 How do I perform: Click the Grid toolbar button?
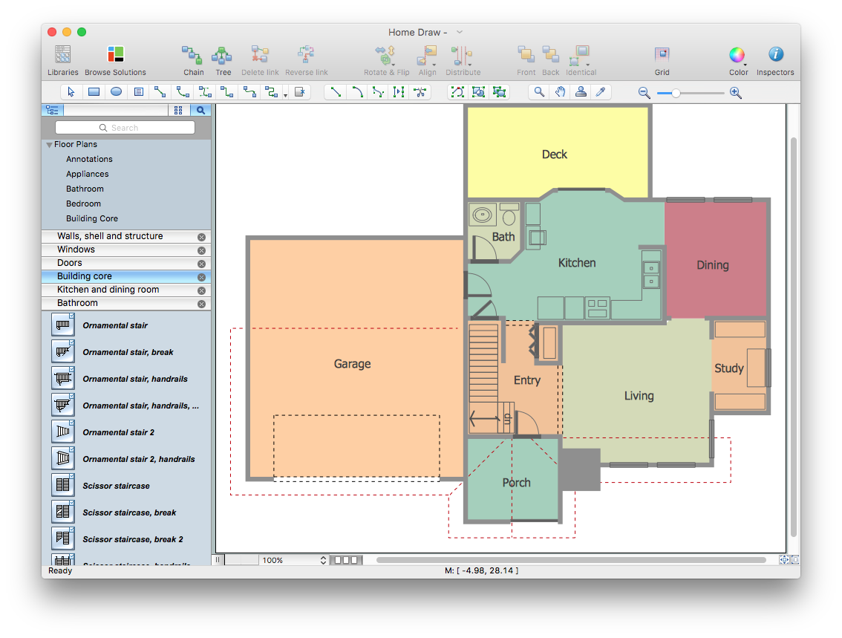pyautogui.click(x=662, y=56)
